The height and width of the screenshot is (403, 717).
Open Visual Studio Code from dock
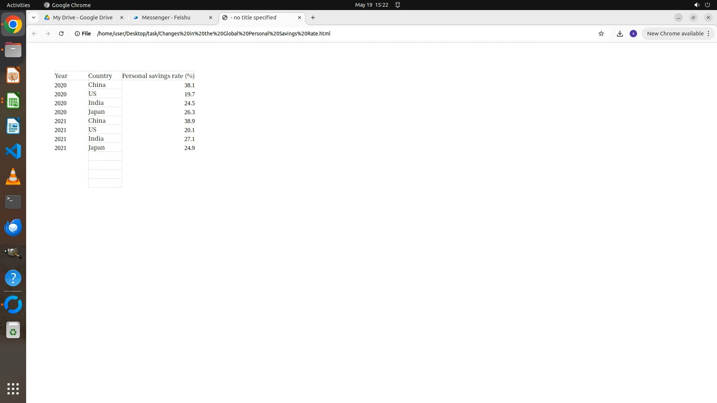pyautogui.click(x=13, y=151)
